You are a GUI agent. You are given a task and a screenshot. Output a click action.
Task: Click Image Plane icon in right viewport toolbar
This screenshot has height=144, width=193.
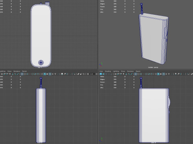coord(126,74)
